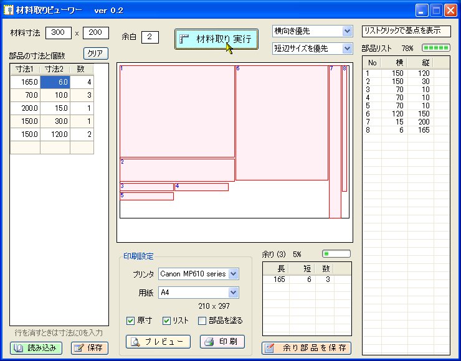Run 材料取り 実行 button
Screen dimensions: 461x361
click(216, 39)
